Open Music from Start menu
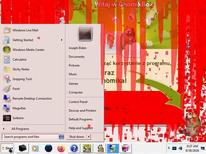Image resolution: width=206 pixels, height=154 pixels. (x=73, y=74)
